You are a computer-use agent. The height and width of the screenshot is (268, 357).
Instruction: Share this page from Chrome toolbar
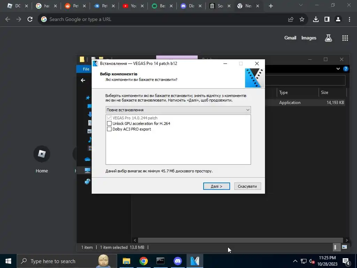click(x=291, y=20)
